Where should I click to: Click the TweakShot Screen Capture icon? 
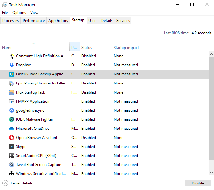pos(12,165)
